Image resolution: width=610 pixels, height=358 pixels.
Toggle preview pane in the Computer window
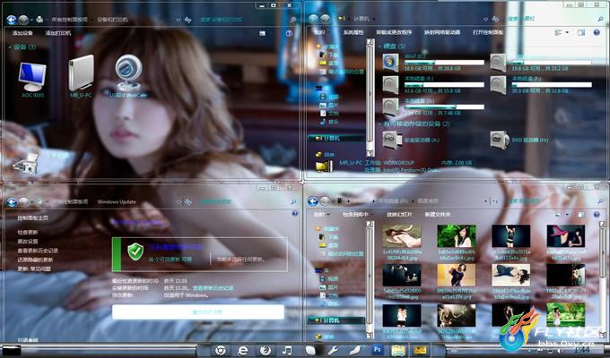[581, 32]
